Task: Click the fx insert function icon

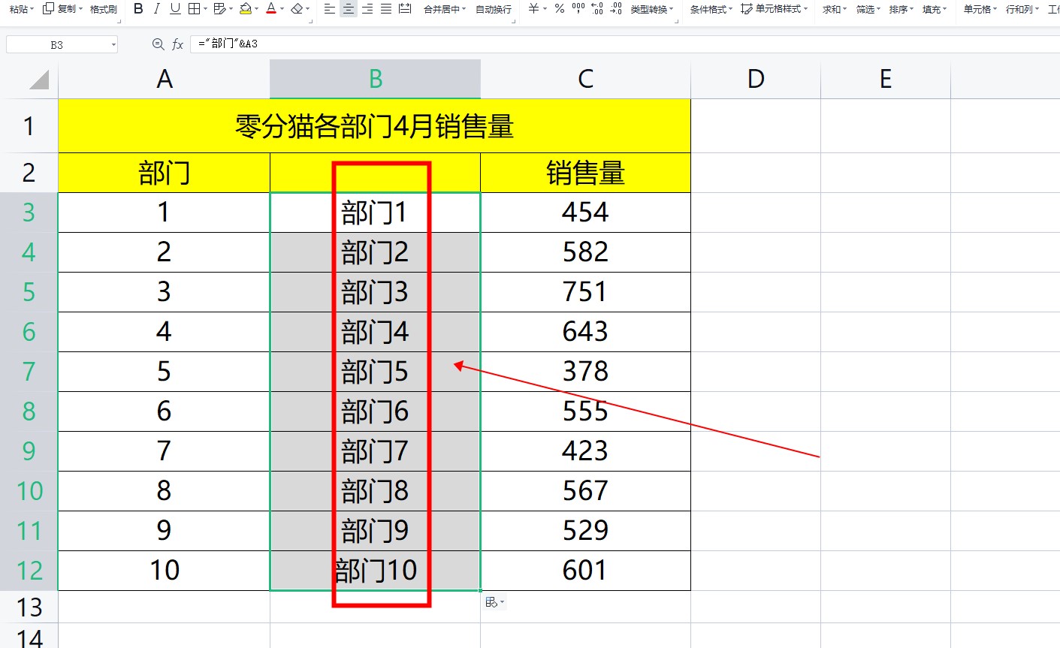Action: (177, 44)
